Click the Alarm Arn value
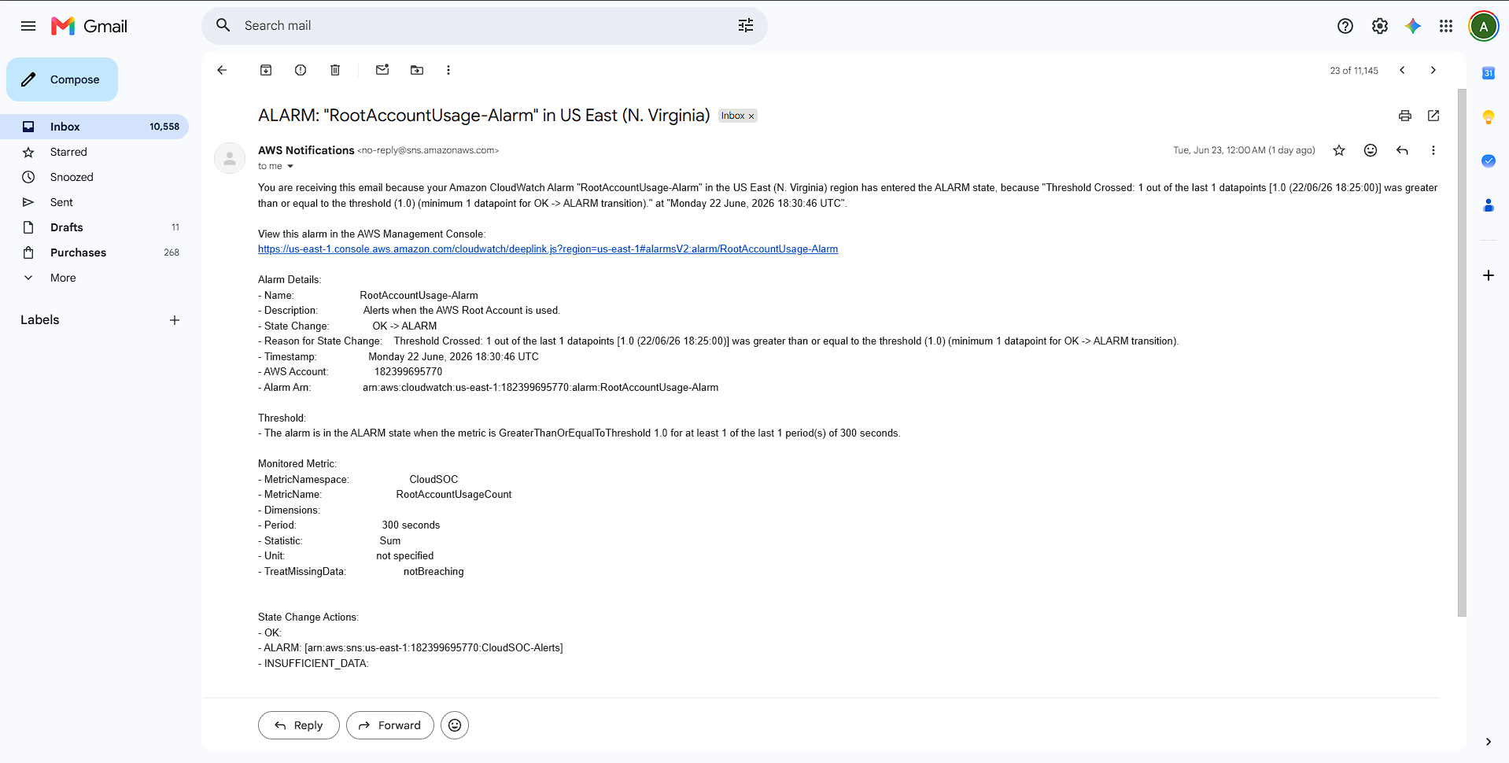The height and width of the screenshot is (763, 1509). point(541,388)
